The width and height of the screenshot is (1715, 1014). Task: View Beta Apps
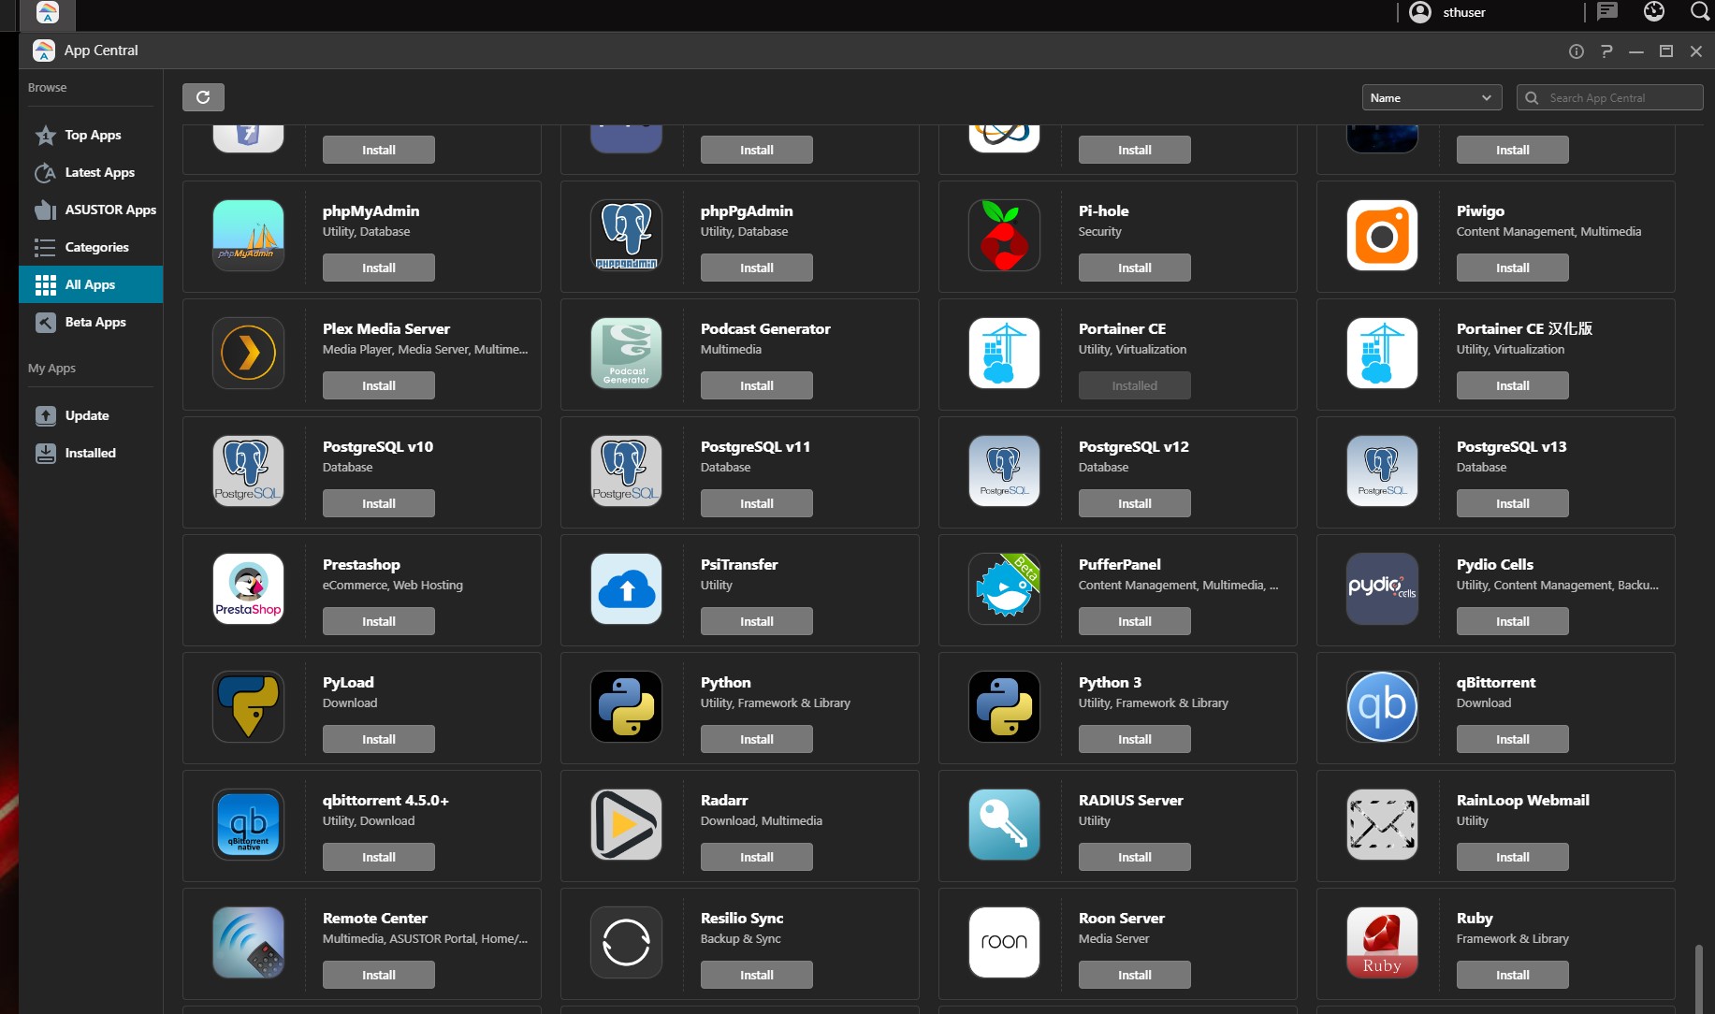(x=91, y=322)
